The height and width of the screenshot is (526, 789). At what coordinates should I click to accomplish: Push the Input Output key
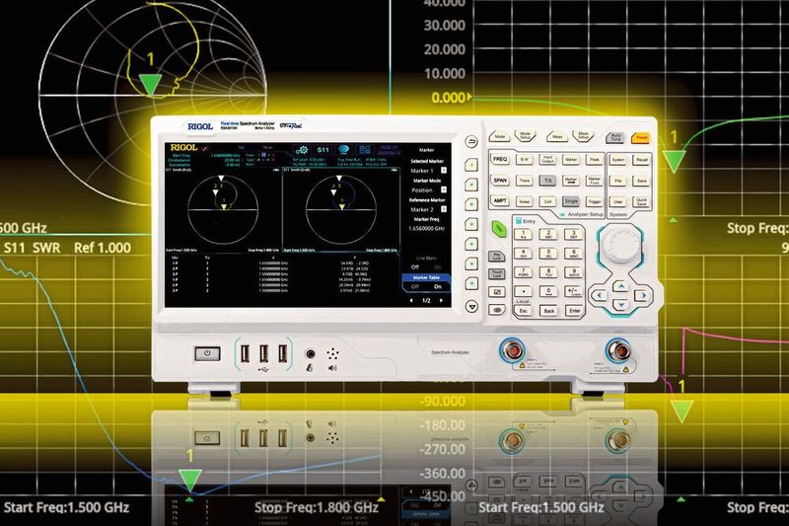pyautogui.click(x=547, y=160)
